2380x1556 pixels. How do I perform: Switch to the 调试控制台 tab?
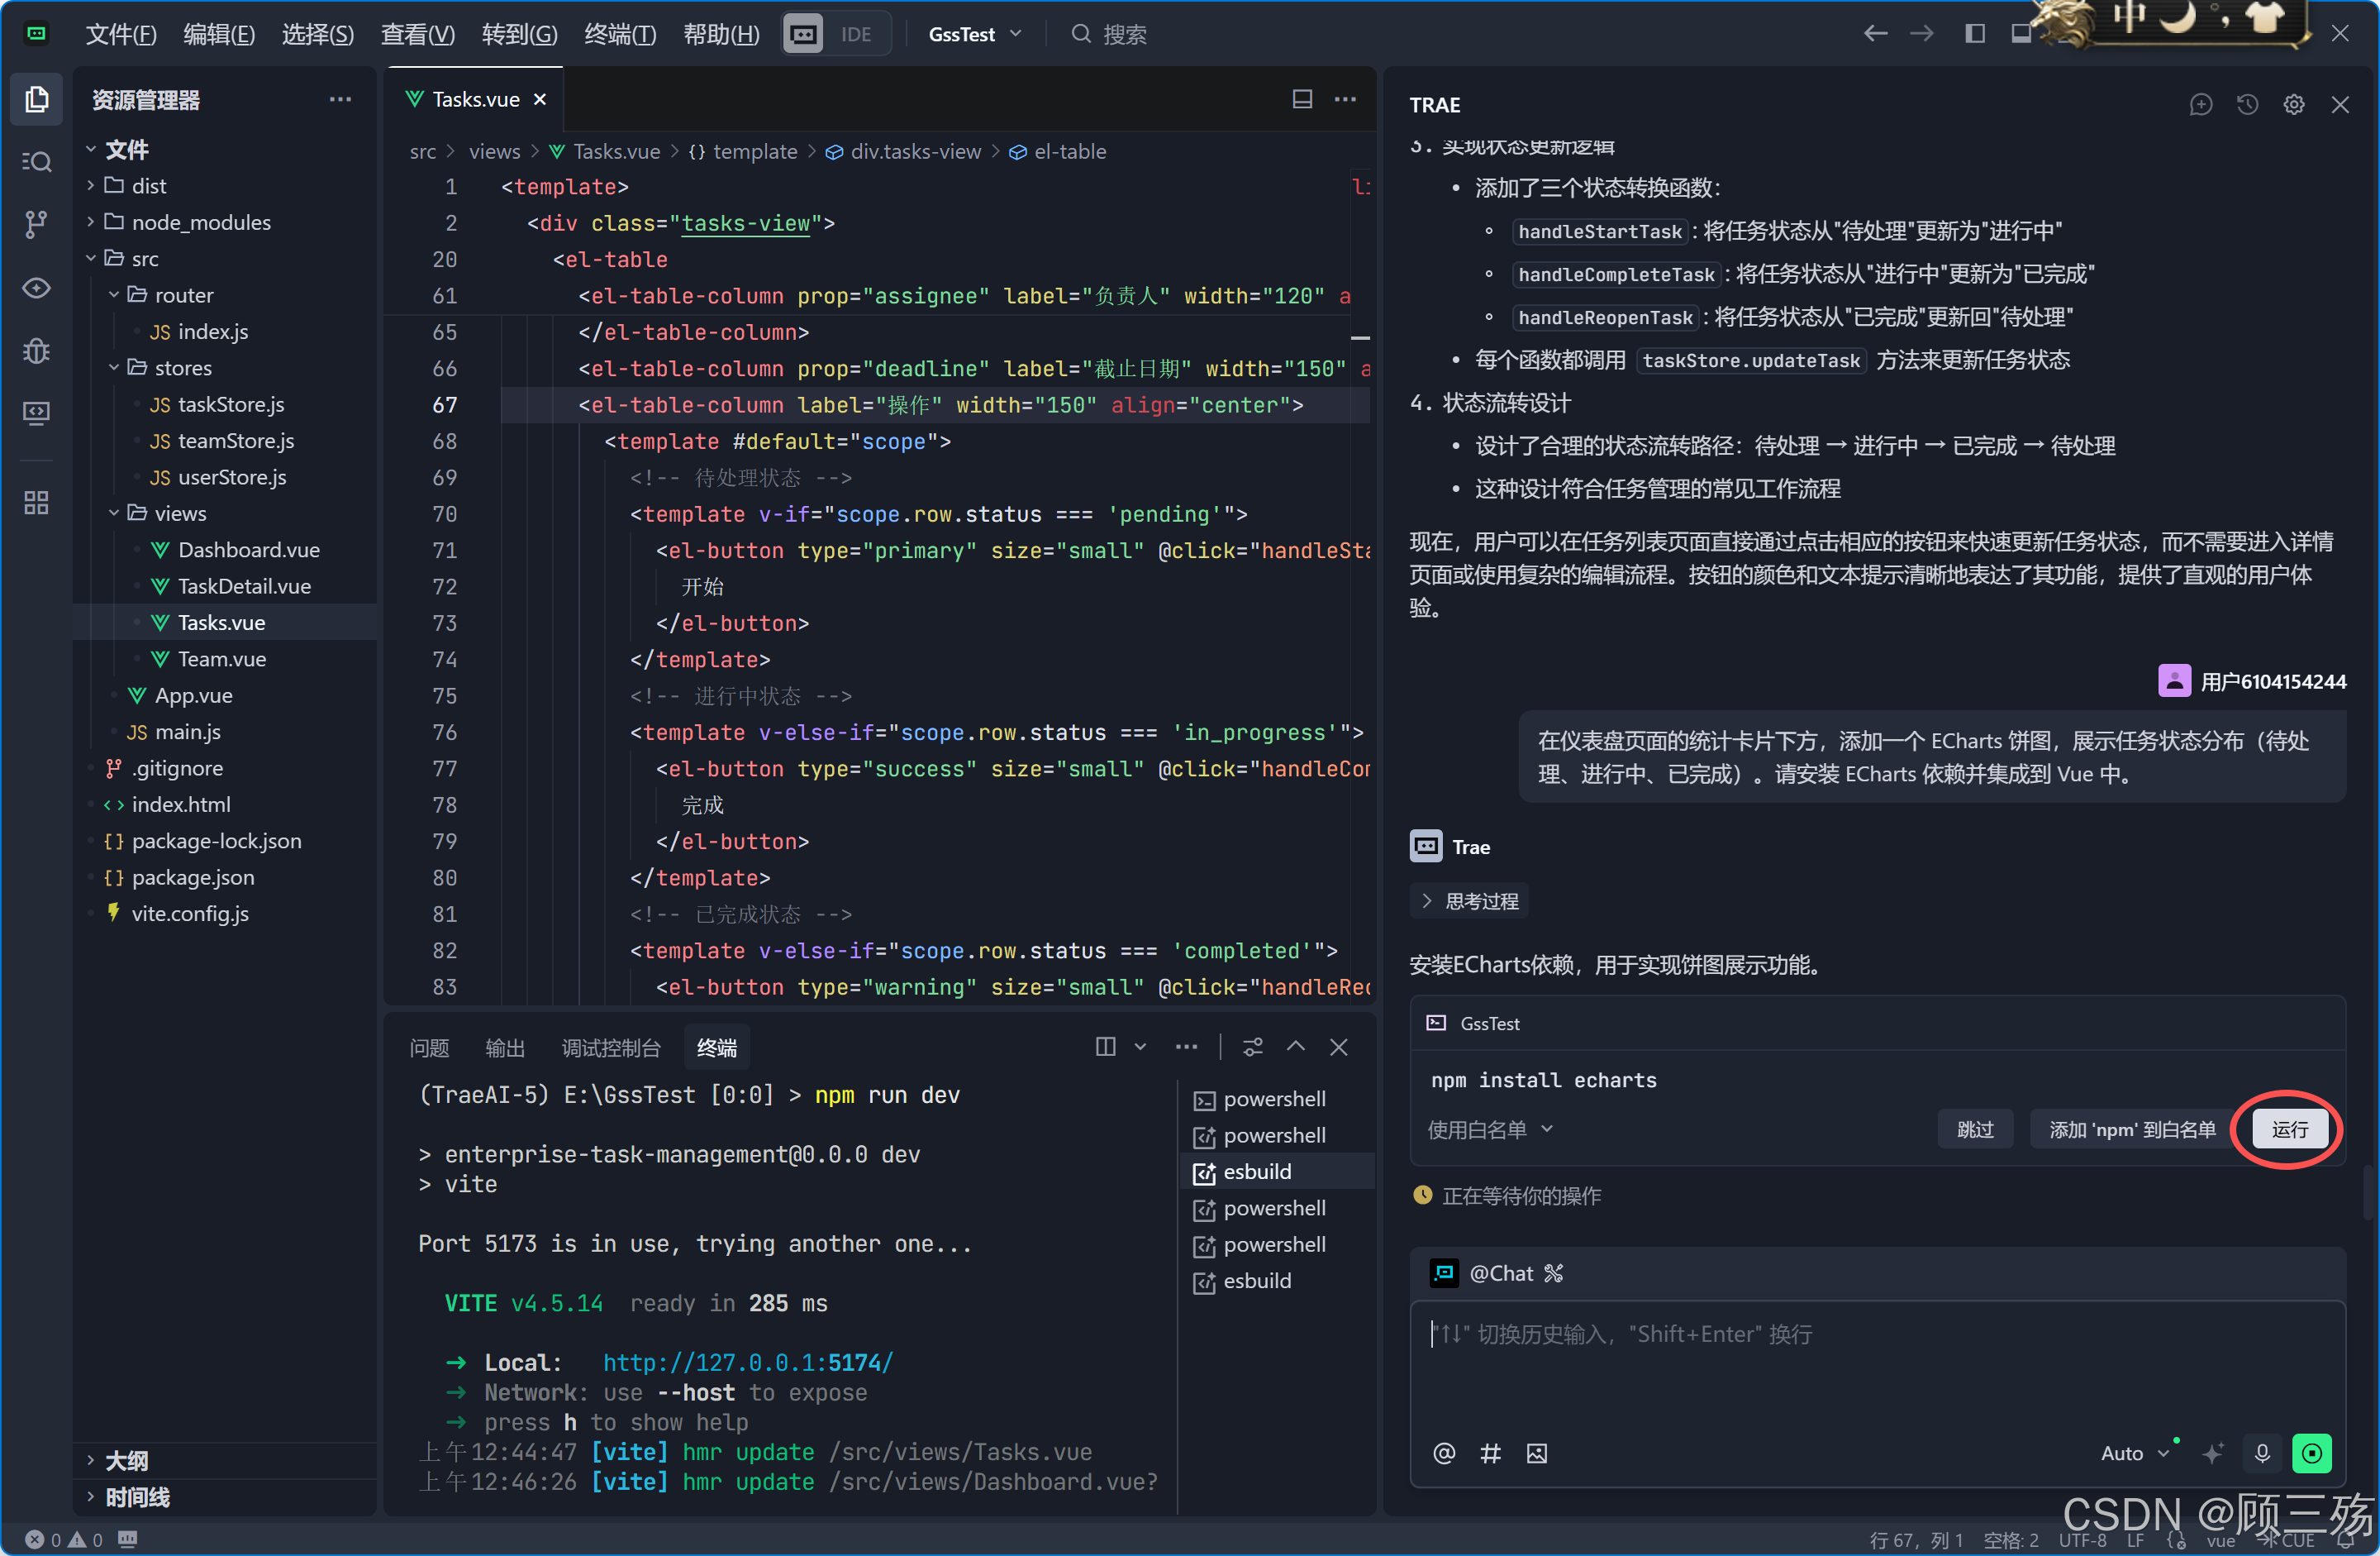610,1048
